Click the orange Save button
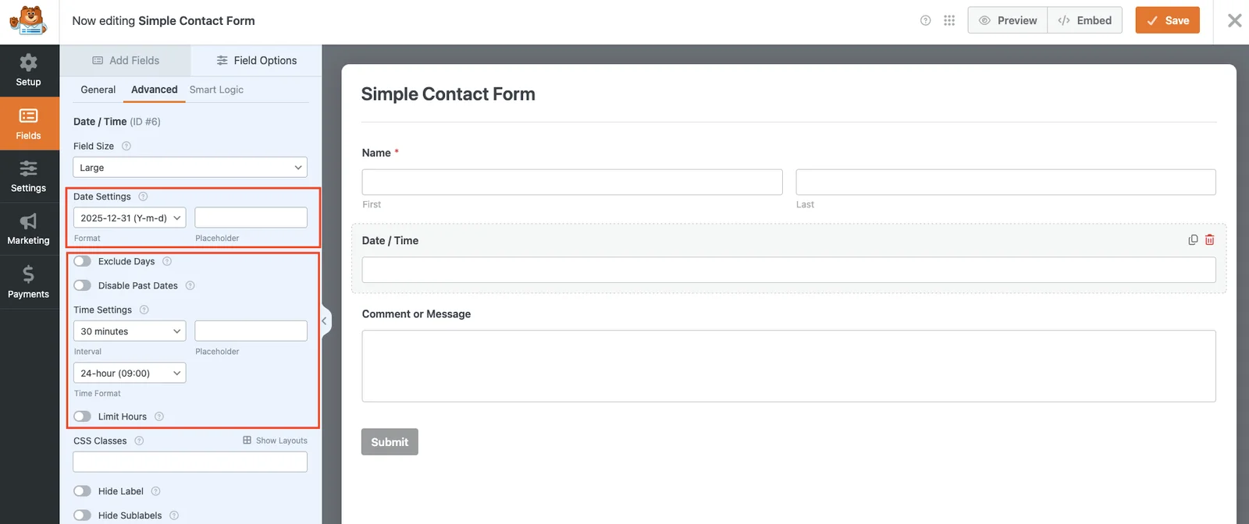The height and width of the screenshot is (524, 1249). (x=1167, y=21)
